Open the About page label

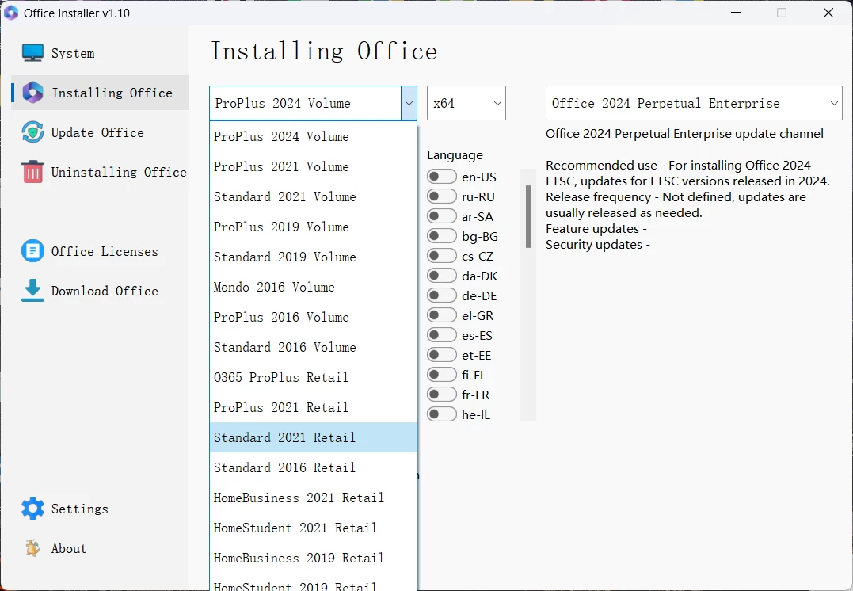[69, 548]
